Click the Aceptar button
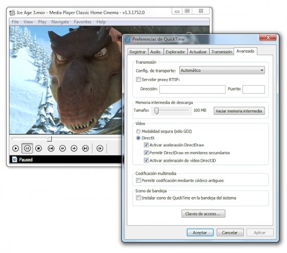 point(200,232)
